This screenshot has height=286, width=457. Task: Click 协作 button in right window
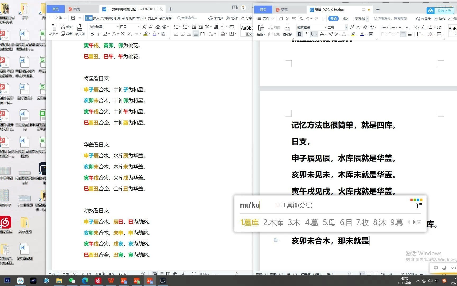pyautogui.click(x=440, y=19)
